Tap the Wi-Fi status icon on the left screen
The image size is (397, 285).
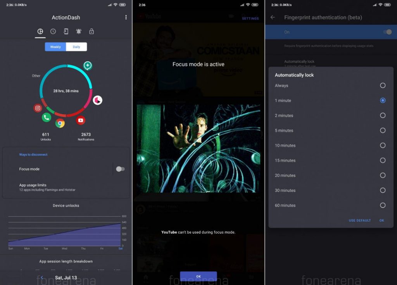tap(115, 5)
